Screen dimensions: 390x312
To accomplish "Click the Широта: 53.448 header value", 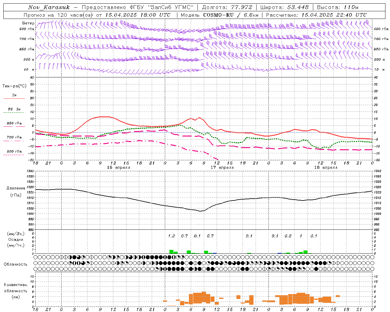I will [x=284, y=7].
